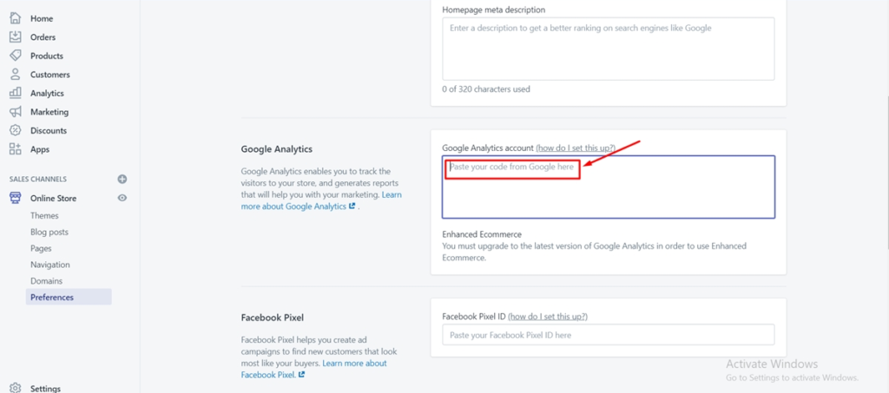The height and width of the screenshot is (393, 889).
Task: Open the Navigation submenu item
Action: [x=50, y=265]
